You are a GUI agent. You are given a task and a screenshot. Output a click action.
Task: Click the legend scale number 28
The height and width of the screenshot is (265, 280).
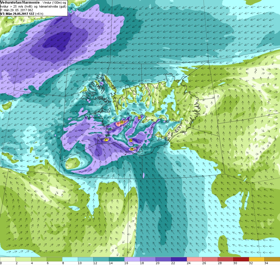pos(220,263)
